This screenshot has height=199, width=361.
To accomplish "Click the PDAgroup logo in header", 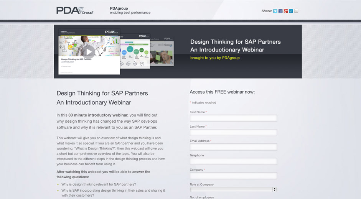I will tap(75, 11).
